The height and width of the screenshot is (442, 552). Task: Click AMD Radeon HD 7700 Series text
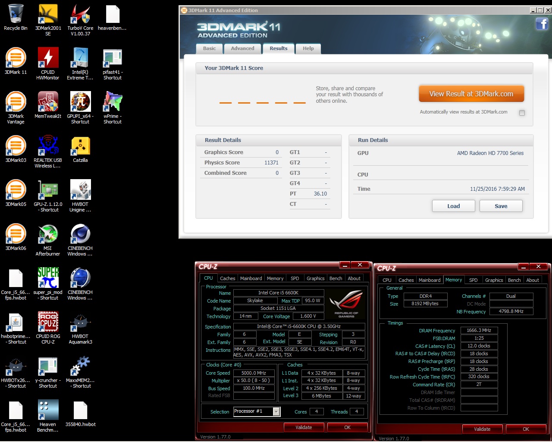[x=490, y=153]
